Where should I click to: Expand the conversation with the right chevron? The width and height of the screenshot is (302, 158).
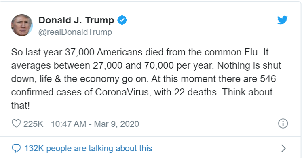[283, 148]
